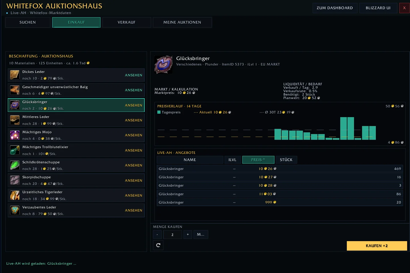
Task: Close the Whitefox Auktionshaus window
Action: pyautogui.click(x=404, y=8)
